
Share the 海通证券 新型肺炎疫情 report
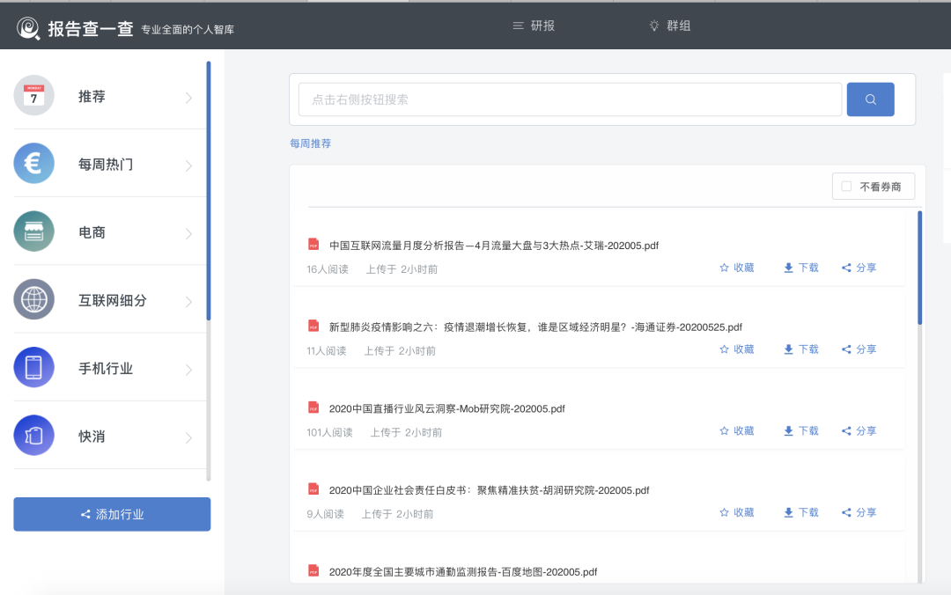(859, 349)
